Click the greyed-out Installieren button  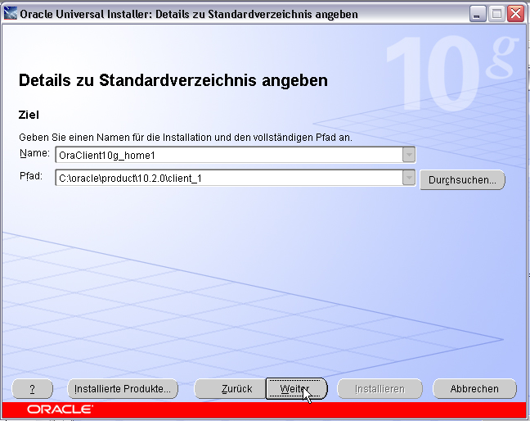(380, 389)
